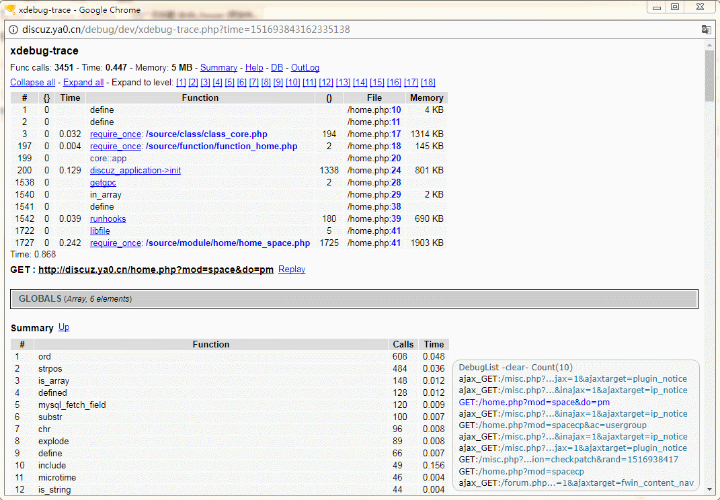Viewport: 720px width, 500px height.
Task: Click the Replay link
Action: click(x=292, y=269)
